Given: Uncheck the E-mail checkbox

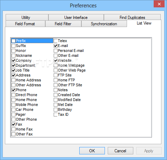Looking at the screenshot, I should (x=55, y=46).
